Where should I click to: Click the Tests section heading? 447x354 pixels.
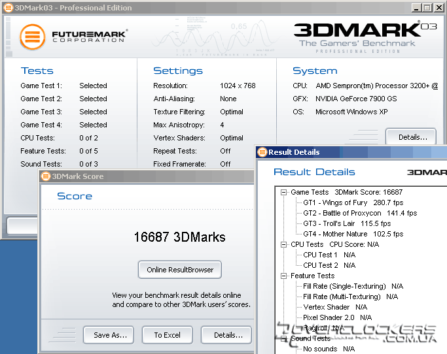[x=37, y=71]
